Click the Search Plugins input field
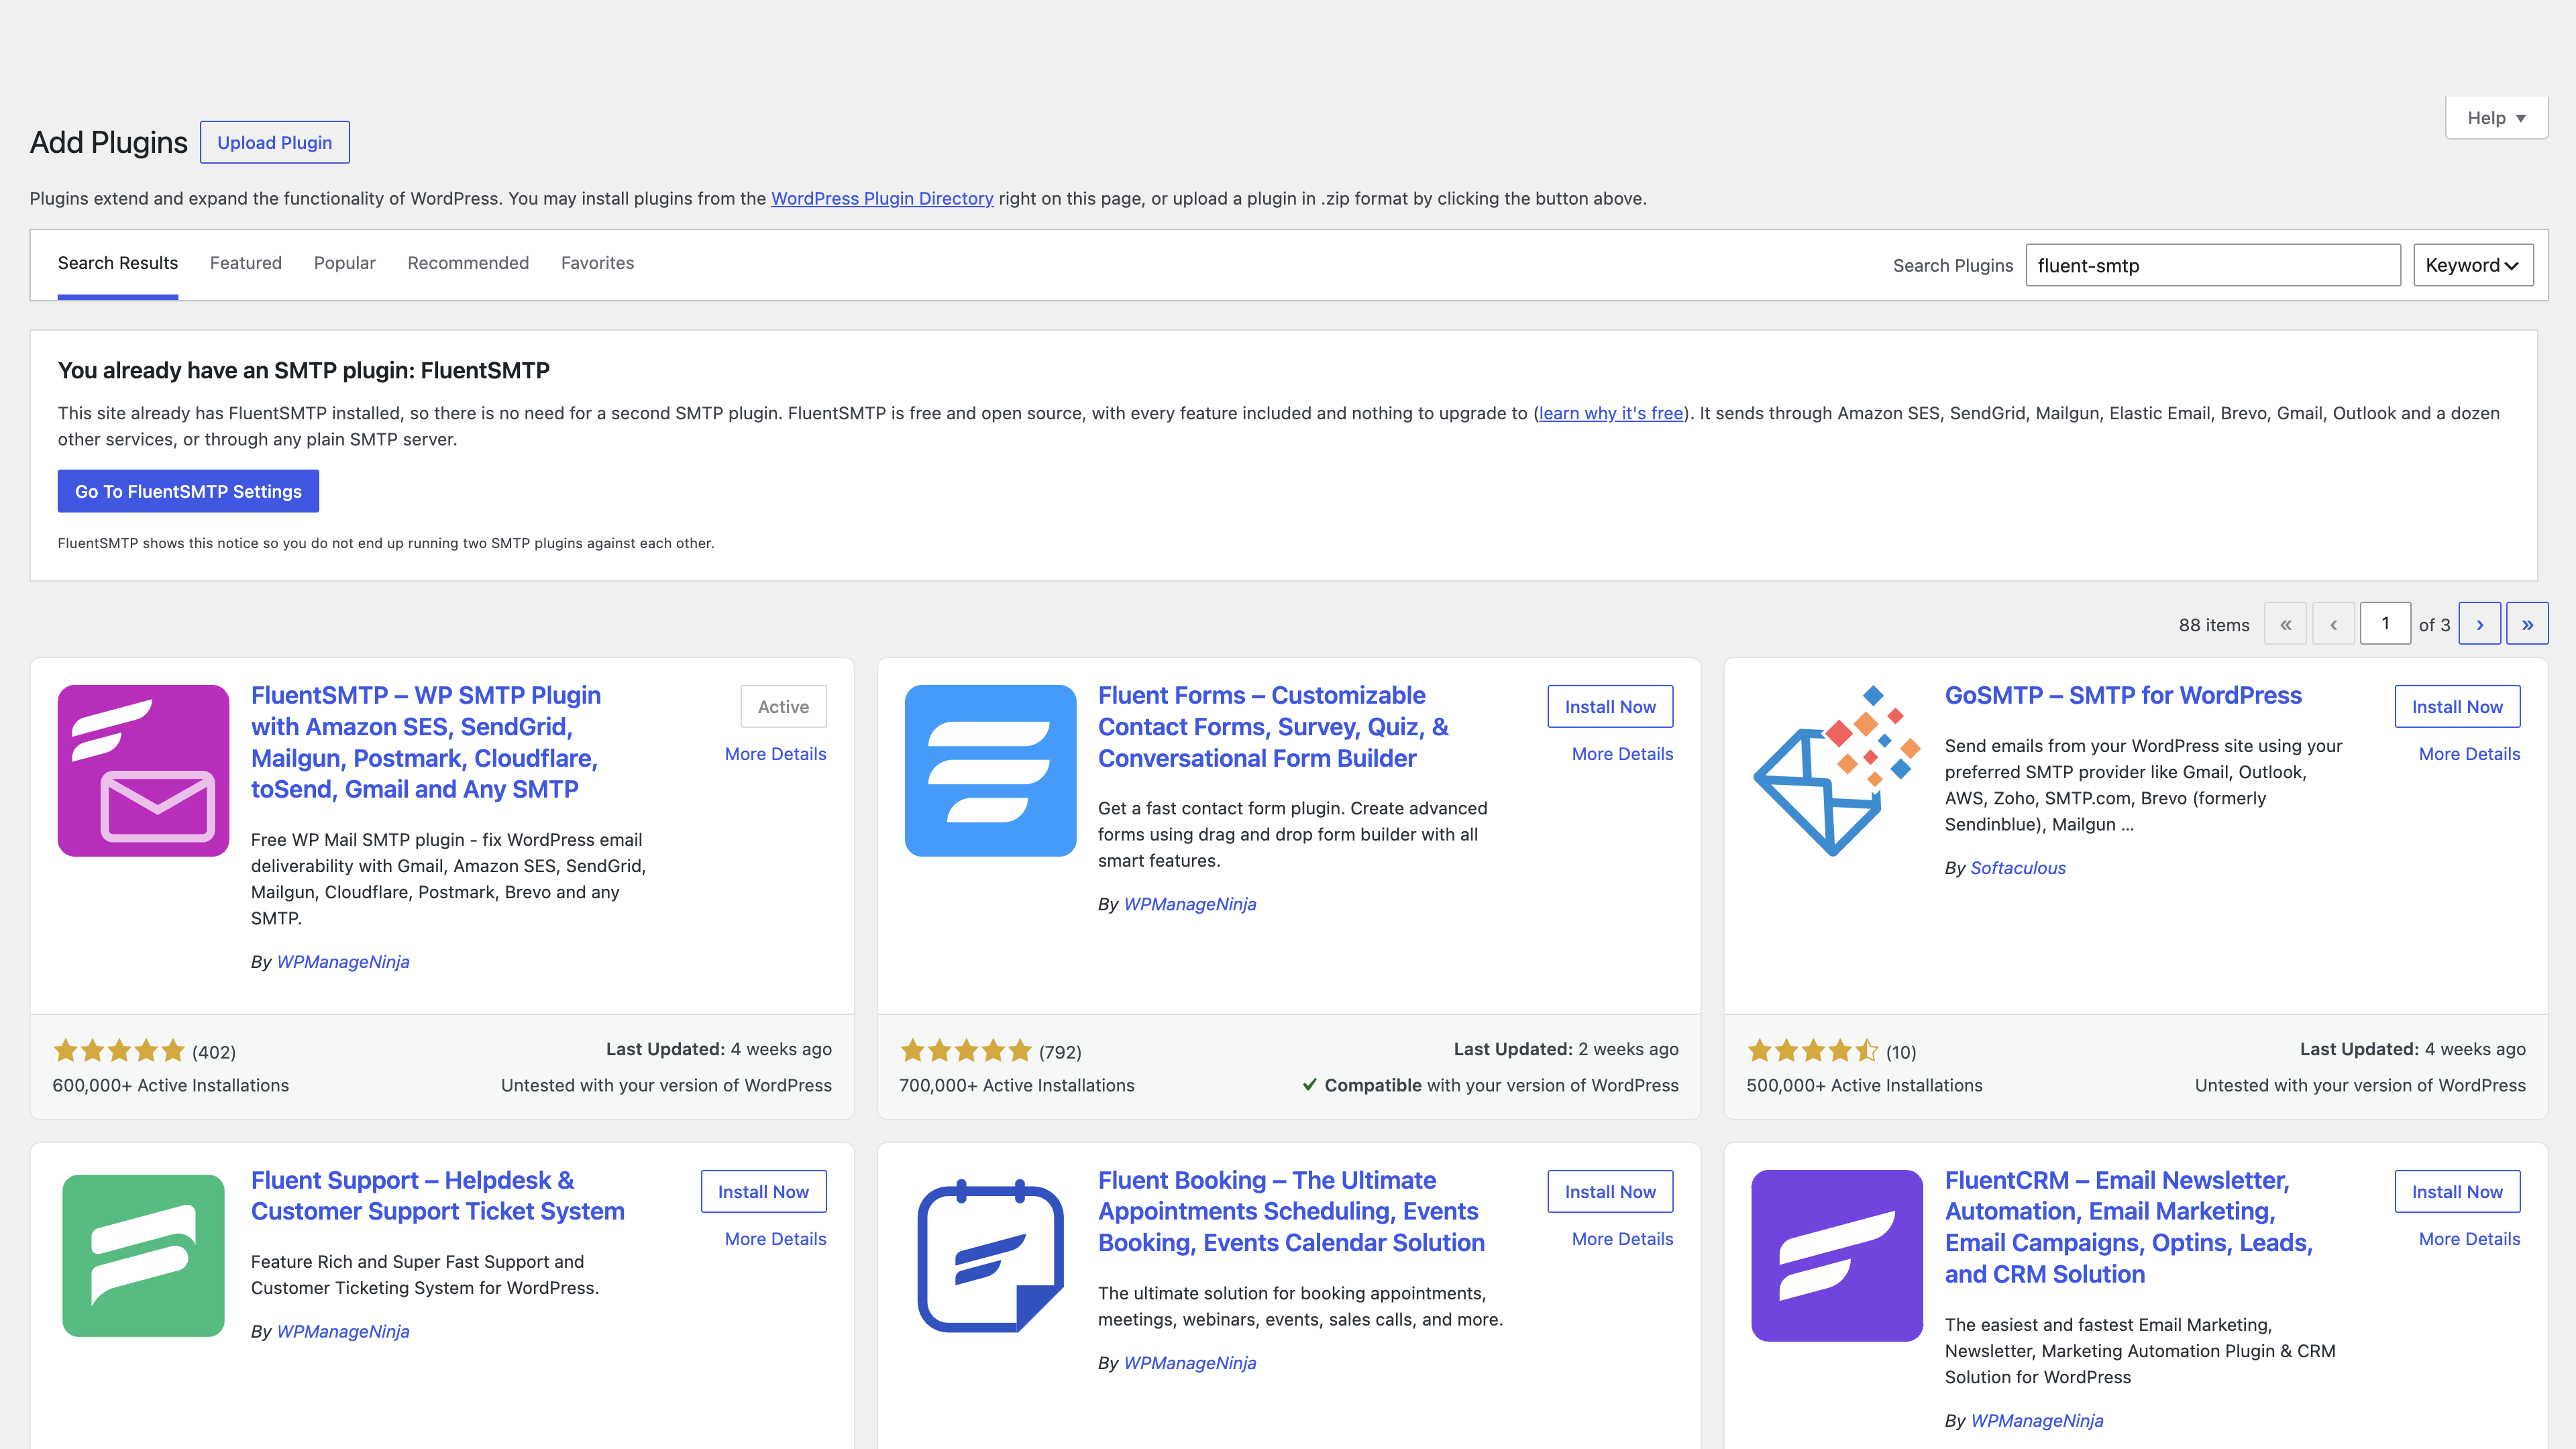Viewport: 2576px width, 1449px height. click(x=2213, y=265)
